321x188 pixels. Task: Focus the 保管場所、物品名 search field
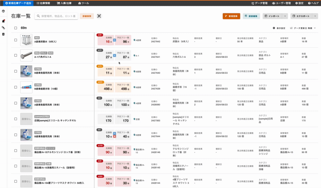coord(56,16)
